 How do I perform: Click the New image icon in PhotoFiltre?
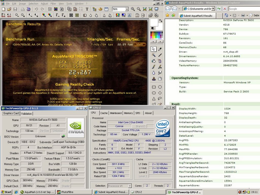pyautogui.click(x=3, y=9)
